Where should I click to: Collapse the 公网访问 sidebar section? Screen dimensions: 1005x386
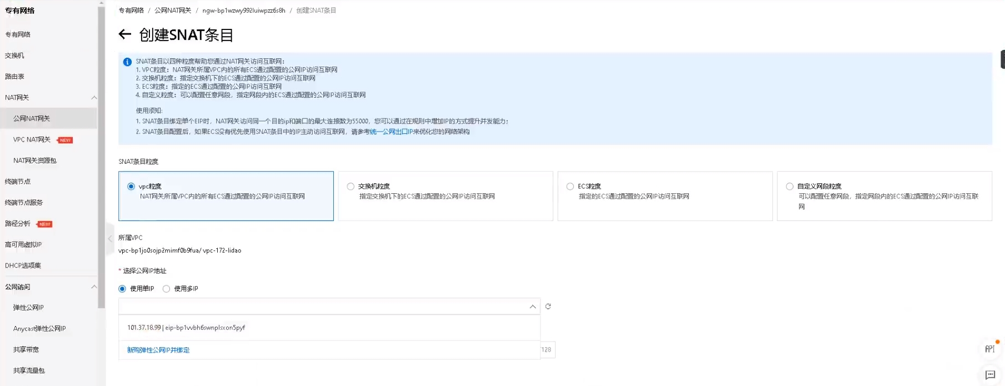94,287
